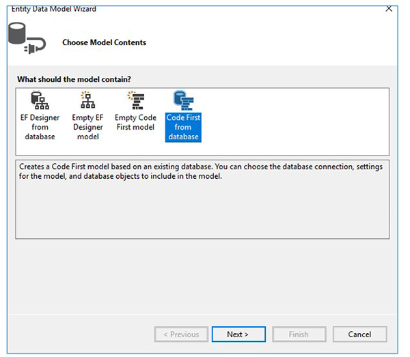Click the database and plug wizard icon
Viewport: 410px width, 357px height.
(x=26, y=38)
